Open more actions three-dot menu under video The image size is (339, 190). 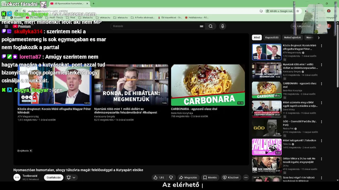pyautogui.click(x=246, y=178)
